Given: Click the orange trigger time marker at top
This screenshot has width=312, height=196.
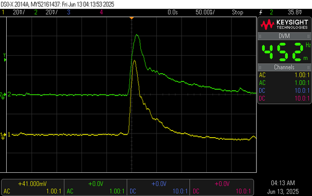Looking at the screenshot, I should coord(132,18).
